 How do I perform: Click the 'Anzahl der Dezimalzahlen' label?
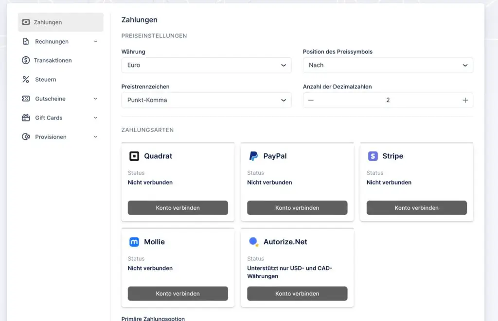(338, 86)
